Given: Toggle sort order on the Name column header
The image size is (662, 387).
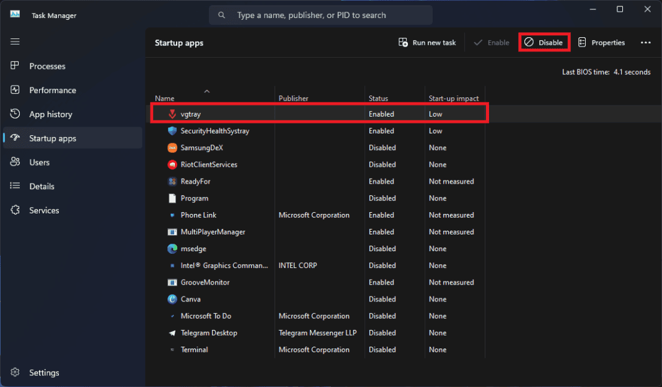Looking at the screenshot, I should tap(164, 98).
